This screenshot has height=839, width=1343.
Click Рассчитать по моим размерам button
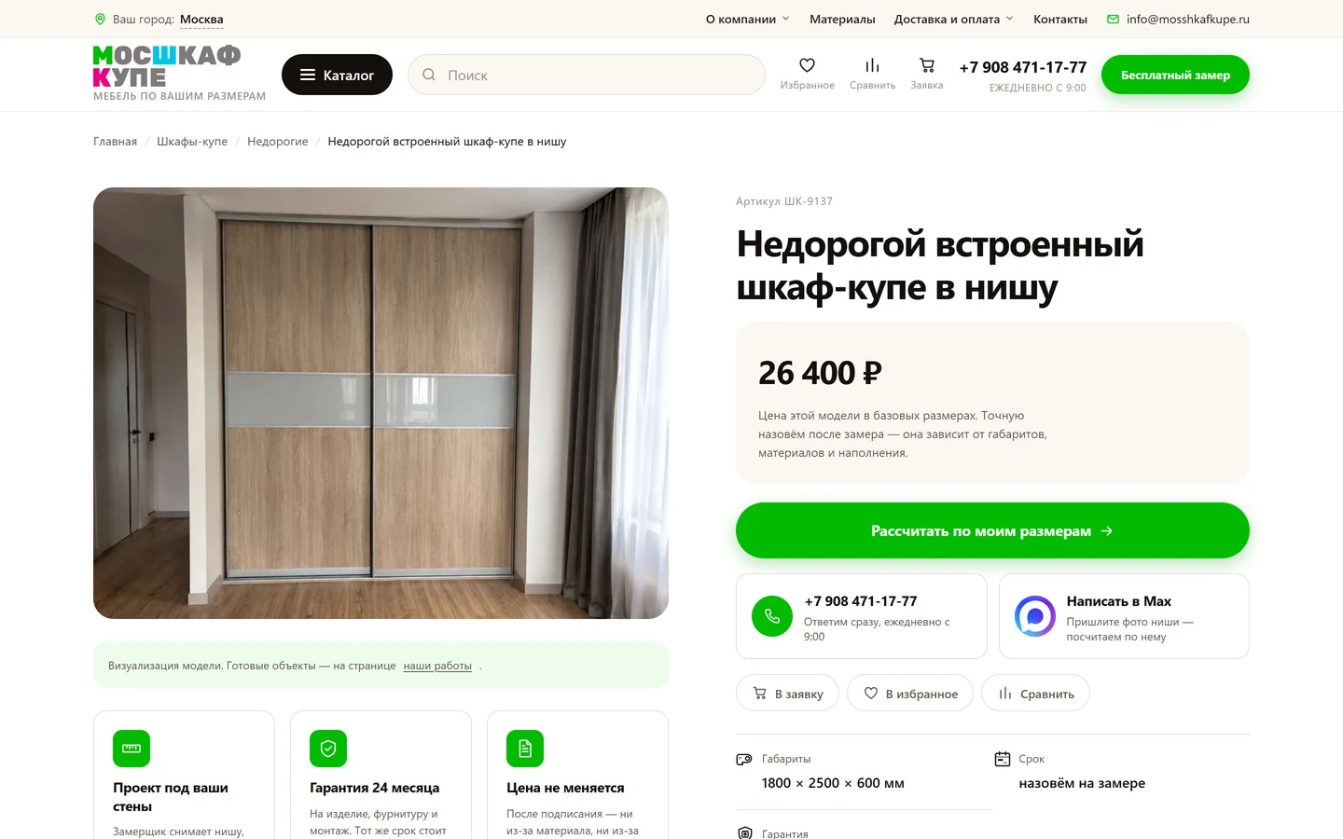click(x=992, y=530)
